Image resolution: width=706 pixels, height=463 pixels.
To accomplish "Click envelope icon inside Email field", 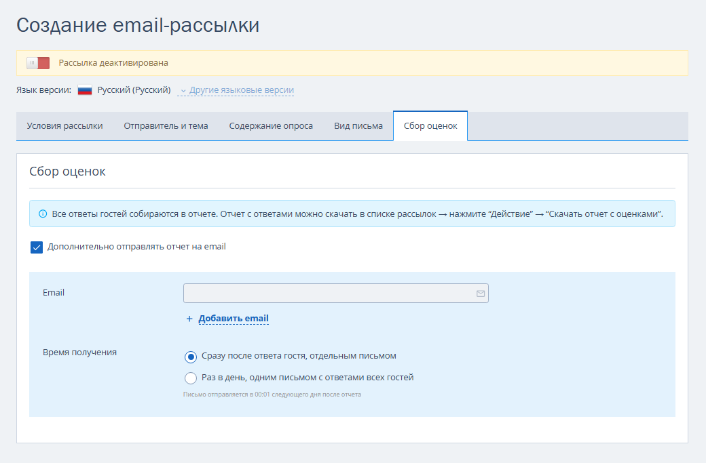I will click(481, 294).
